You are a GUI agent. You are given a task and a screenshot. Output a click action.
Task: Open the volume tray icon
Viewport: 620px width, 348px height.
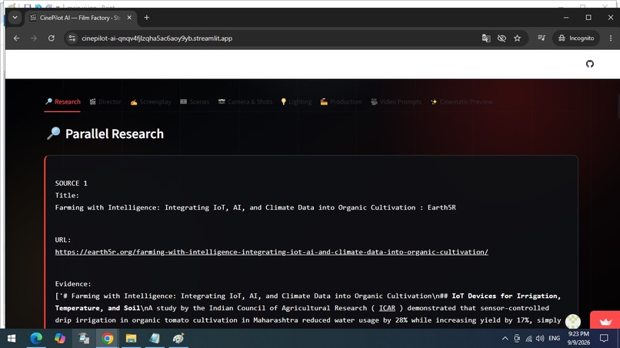coord(540,339)
